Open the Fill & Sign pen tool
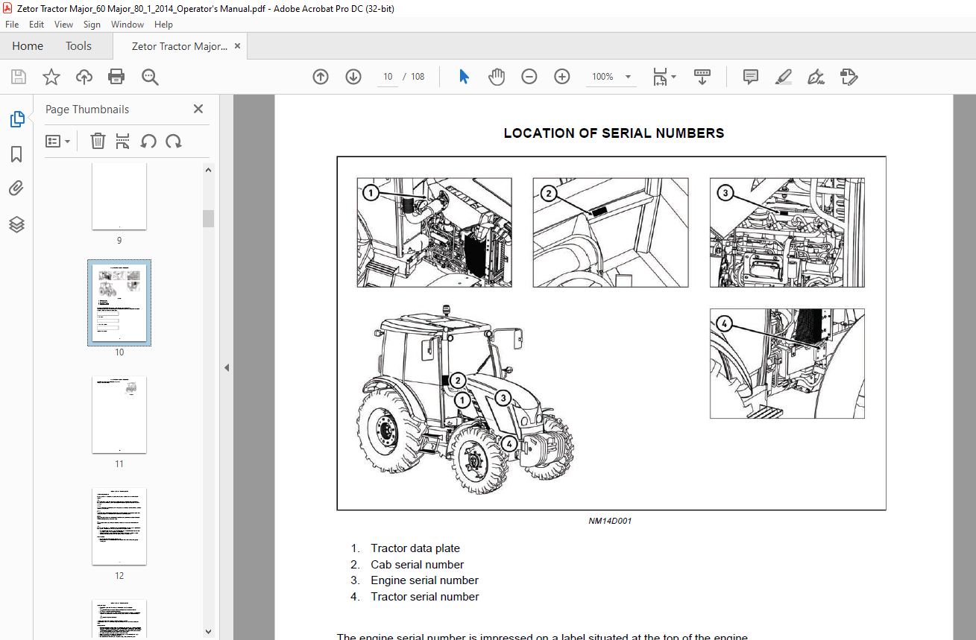Image resolution: width=976 pixels, height=640 pixels. pos(816,77)
